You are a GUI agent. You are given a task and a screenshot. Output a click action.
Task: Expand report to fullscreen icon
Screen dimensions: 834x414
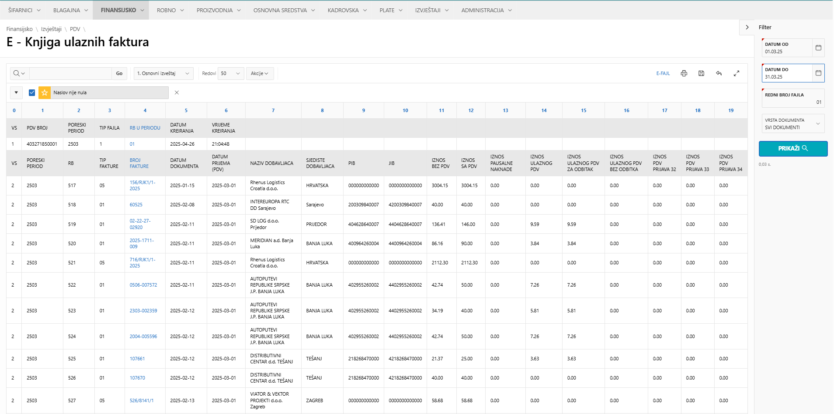click(737, 73)
